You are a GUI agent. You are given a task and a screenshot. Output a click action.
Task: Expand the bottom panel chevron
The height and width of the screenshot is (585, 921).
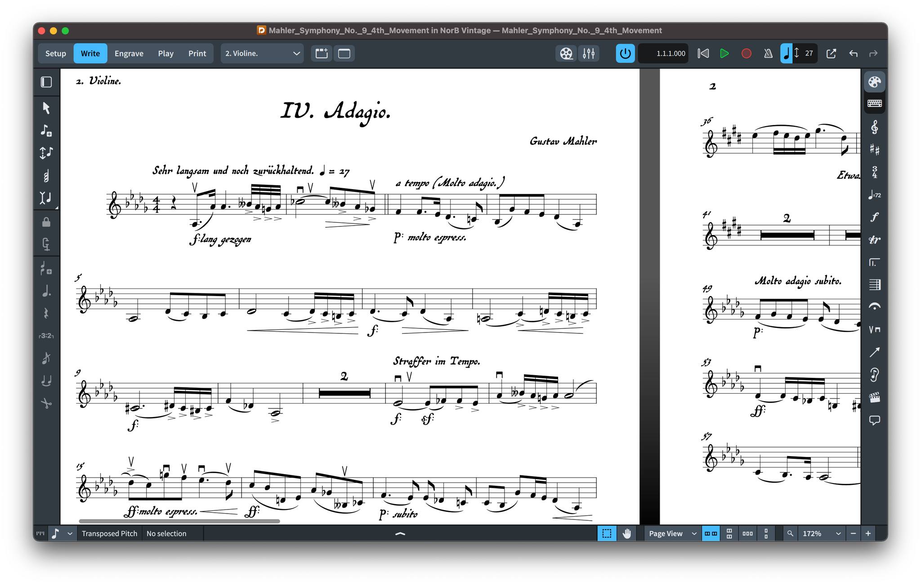(x=400, y=534)
